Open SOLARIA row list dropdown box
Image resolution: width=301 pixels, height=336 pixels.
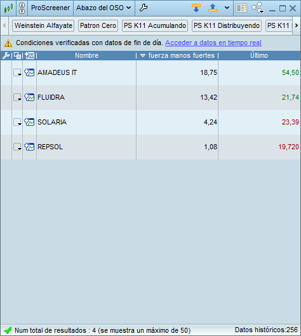(x=17, y=122)
